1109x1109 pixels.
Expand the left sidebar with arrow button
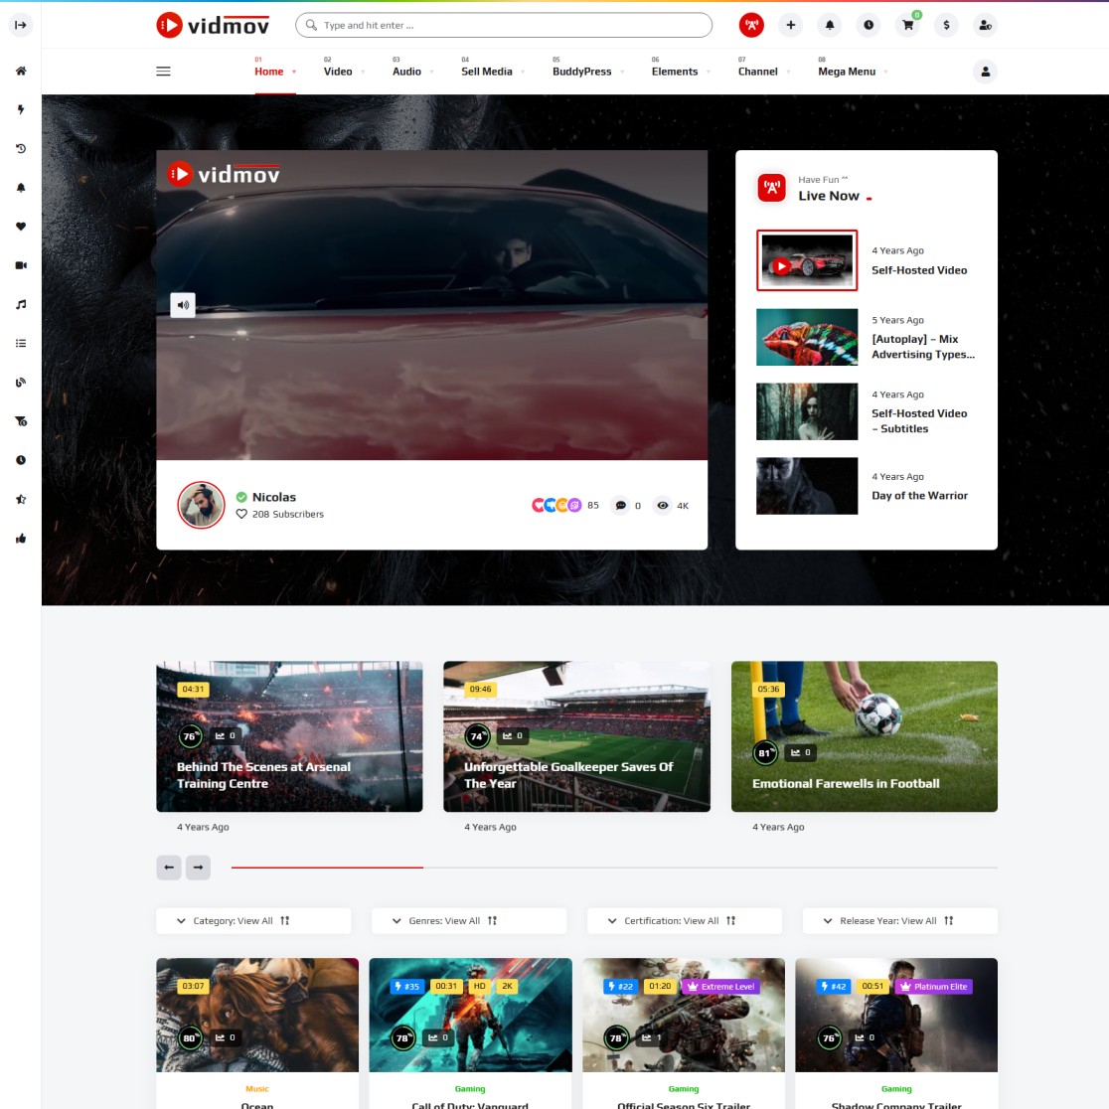(21, 25)
